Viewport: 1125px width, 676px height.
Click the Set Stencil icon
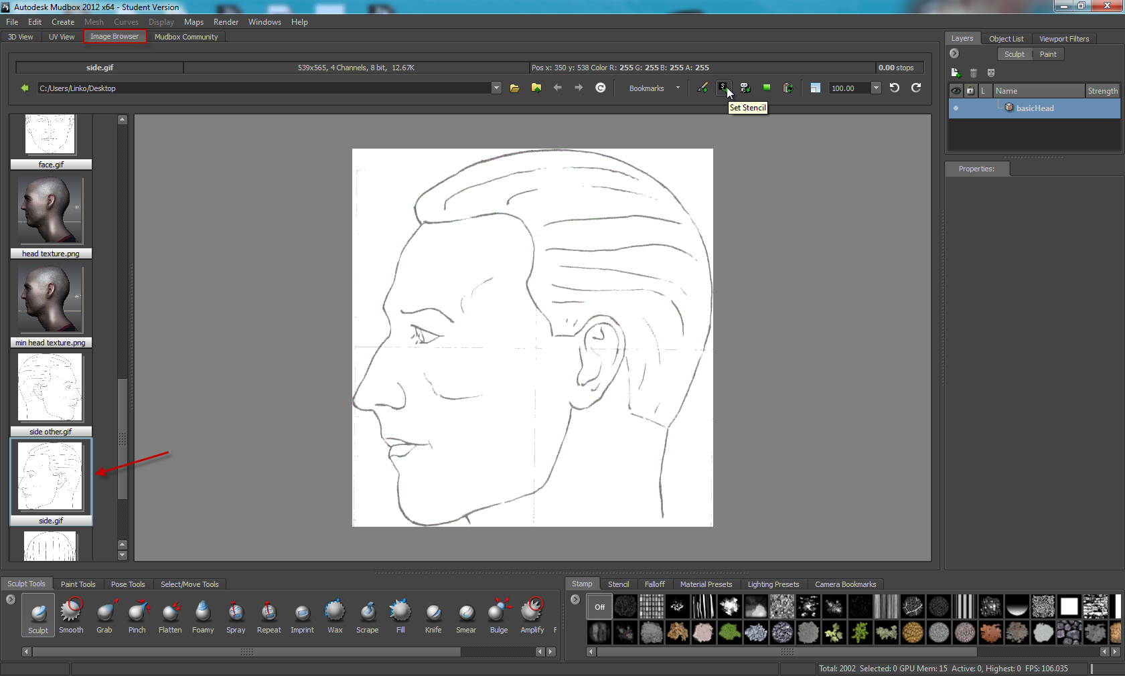pyautogui.click(x=723, y=88)
